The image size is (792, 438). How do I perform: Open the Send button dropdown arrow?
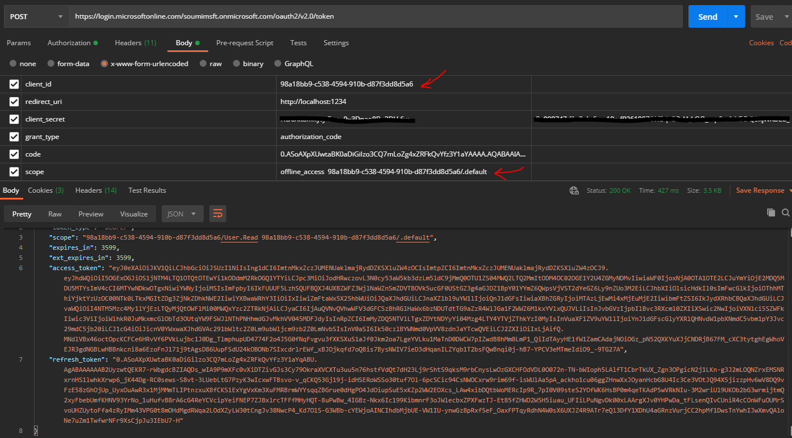click(736, 16)
